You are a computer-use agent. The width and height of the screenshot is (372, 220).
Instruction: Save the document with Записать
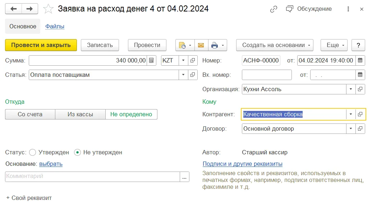[x=100, y=45]
